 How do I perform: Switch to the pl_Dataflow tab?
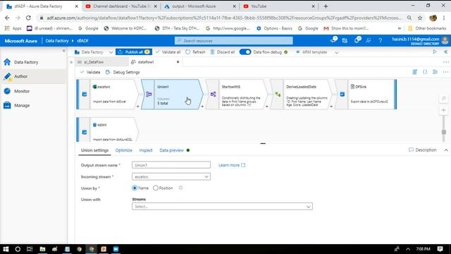pyautogui.click(x=94, y=62)
